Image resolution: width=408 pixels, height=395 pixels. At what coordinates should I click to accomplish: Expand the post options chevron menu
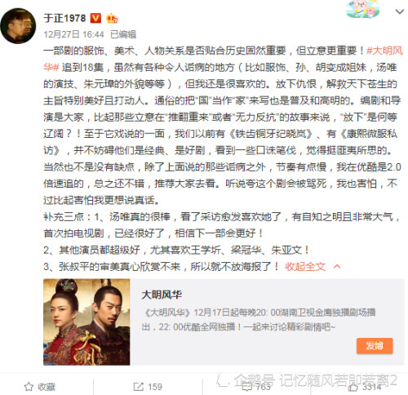click(400, 11)
